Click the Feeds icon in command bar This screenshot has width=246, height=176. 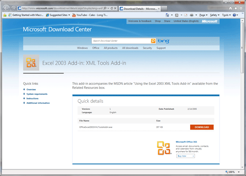177,15
